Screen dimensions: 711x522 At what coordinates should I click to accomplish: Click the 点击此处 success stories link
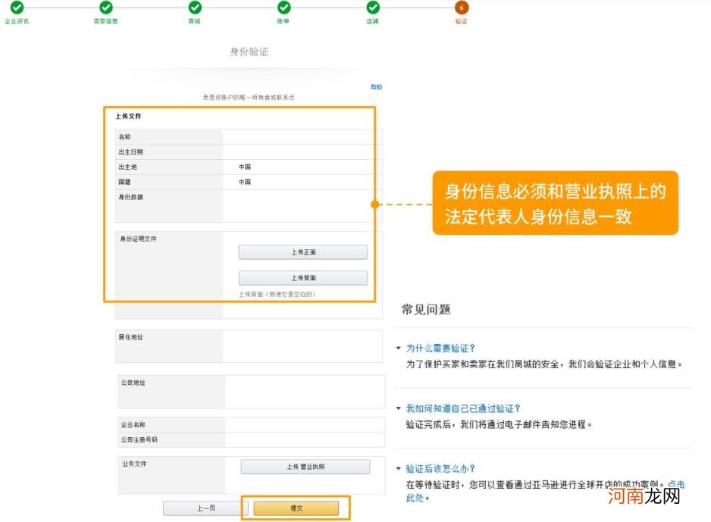point(677,484)
